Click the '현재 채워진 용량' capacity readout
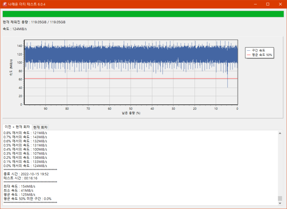This screenshot has width=287, height=209. coord(34,22)
